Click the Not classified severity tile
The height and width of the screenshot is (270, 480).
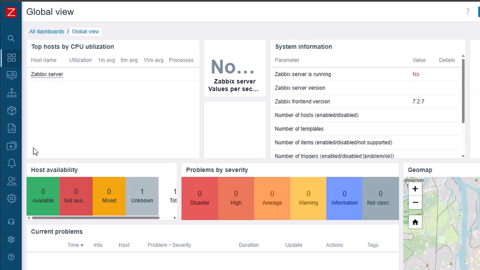[381, 198]
